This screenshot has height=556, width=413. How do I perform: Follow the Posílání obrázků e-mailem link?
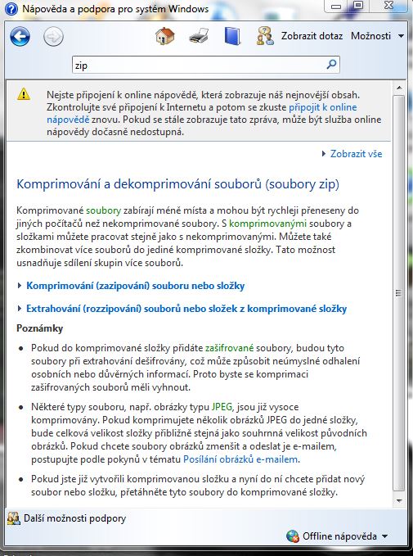coord(240,459)
